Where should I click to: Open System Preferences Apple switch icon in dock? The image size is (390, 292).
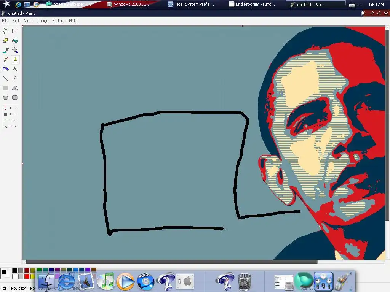185,282
